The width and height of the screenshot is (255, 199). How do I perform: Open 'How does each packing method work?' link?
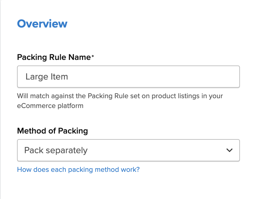pos(78,170)
